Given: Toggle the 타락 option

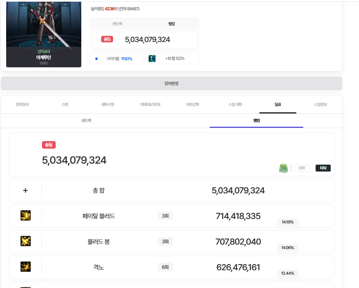Looking at the screenshot, I should point(323,168).
